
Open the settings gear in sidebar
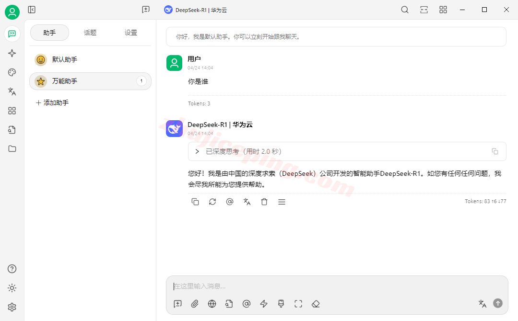coord(12,307)
